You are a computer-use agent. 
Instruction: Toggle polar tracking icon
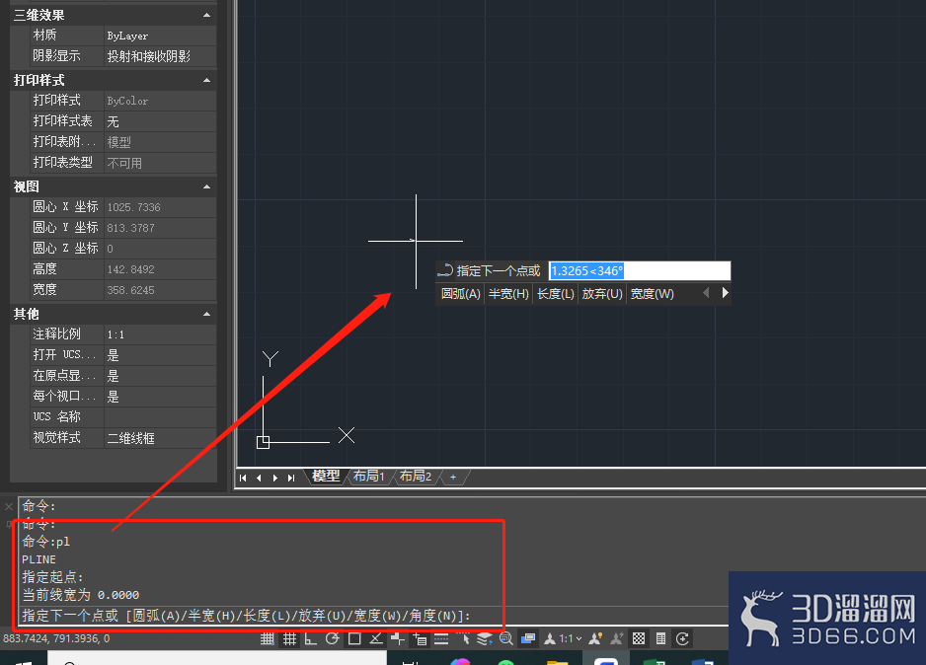pos(333,638)
